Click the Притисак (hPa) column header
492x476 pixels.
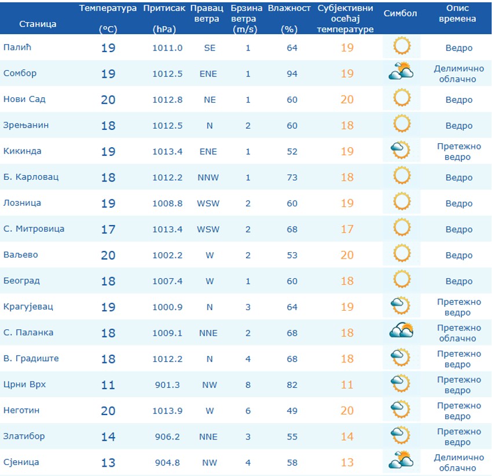click(x=164, y=18)
